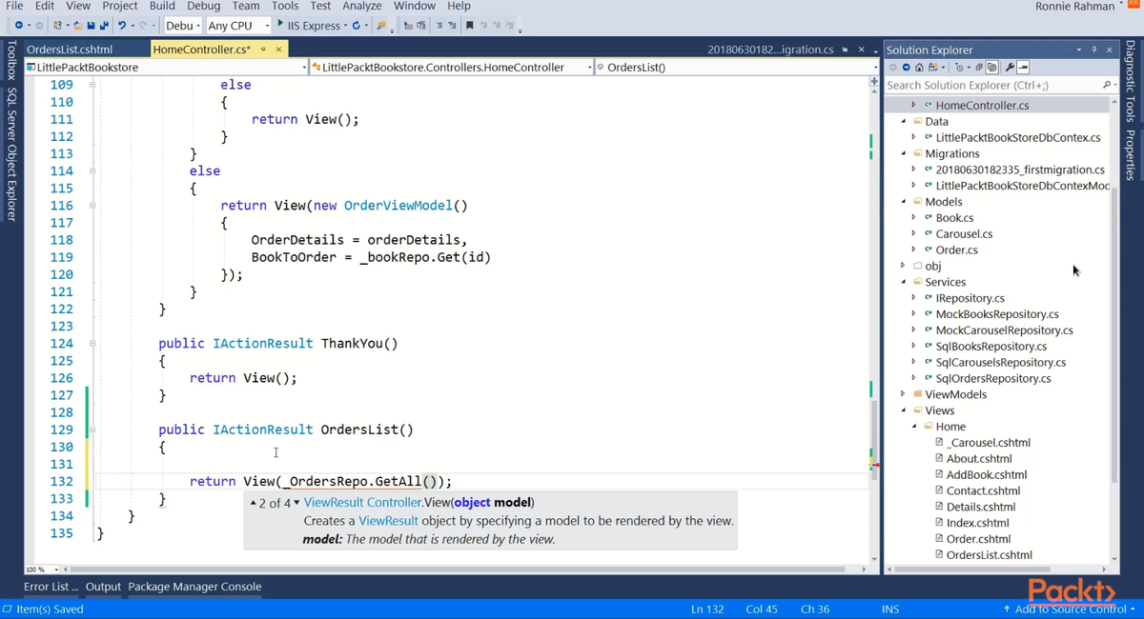Viewport: 1144px width, 619px height.
Task: Open the IIS Express launch options arrow
Action: (x=344, y=26)
